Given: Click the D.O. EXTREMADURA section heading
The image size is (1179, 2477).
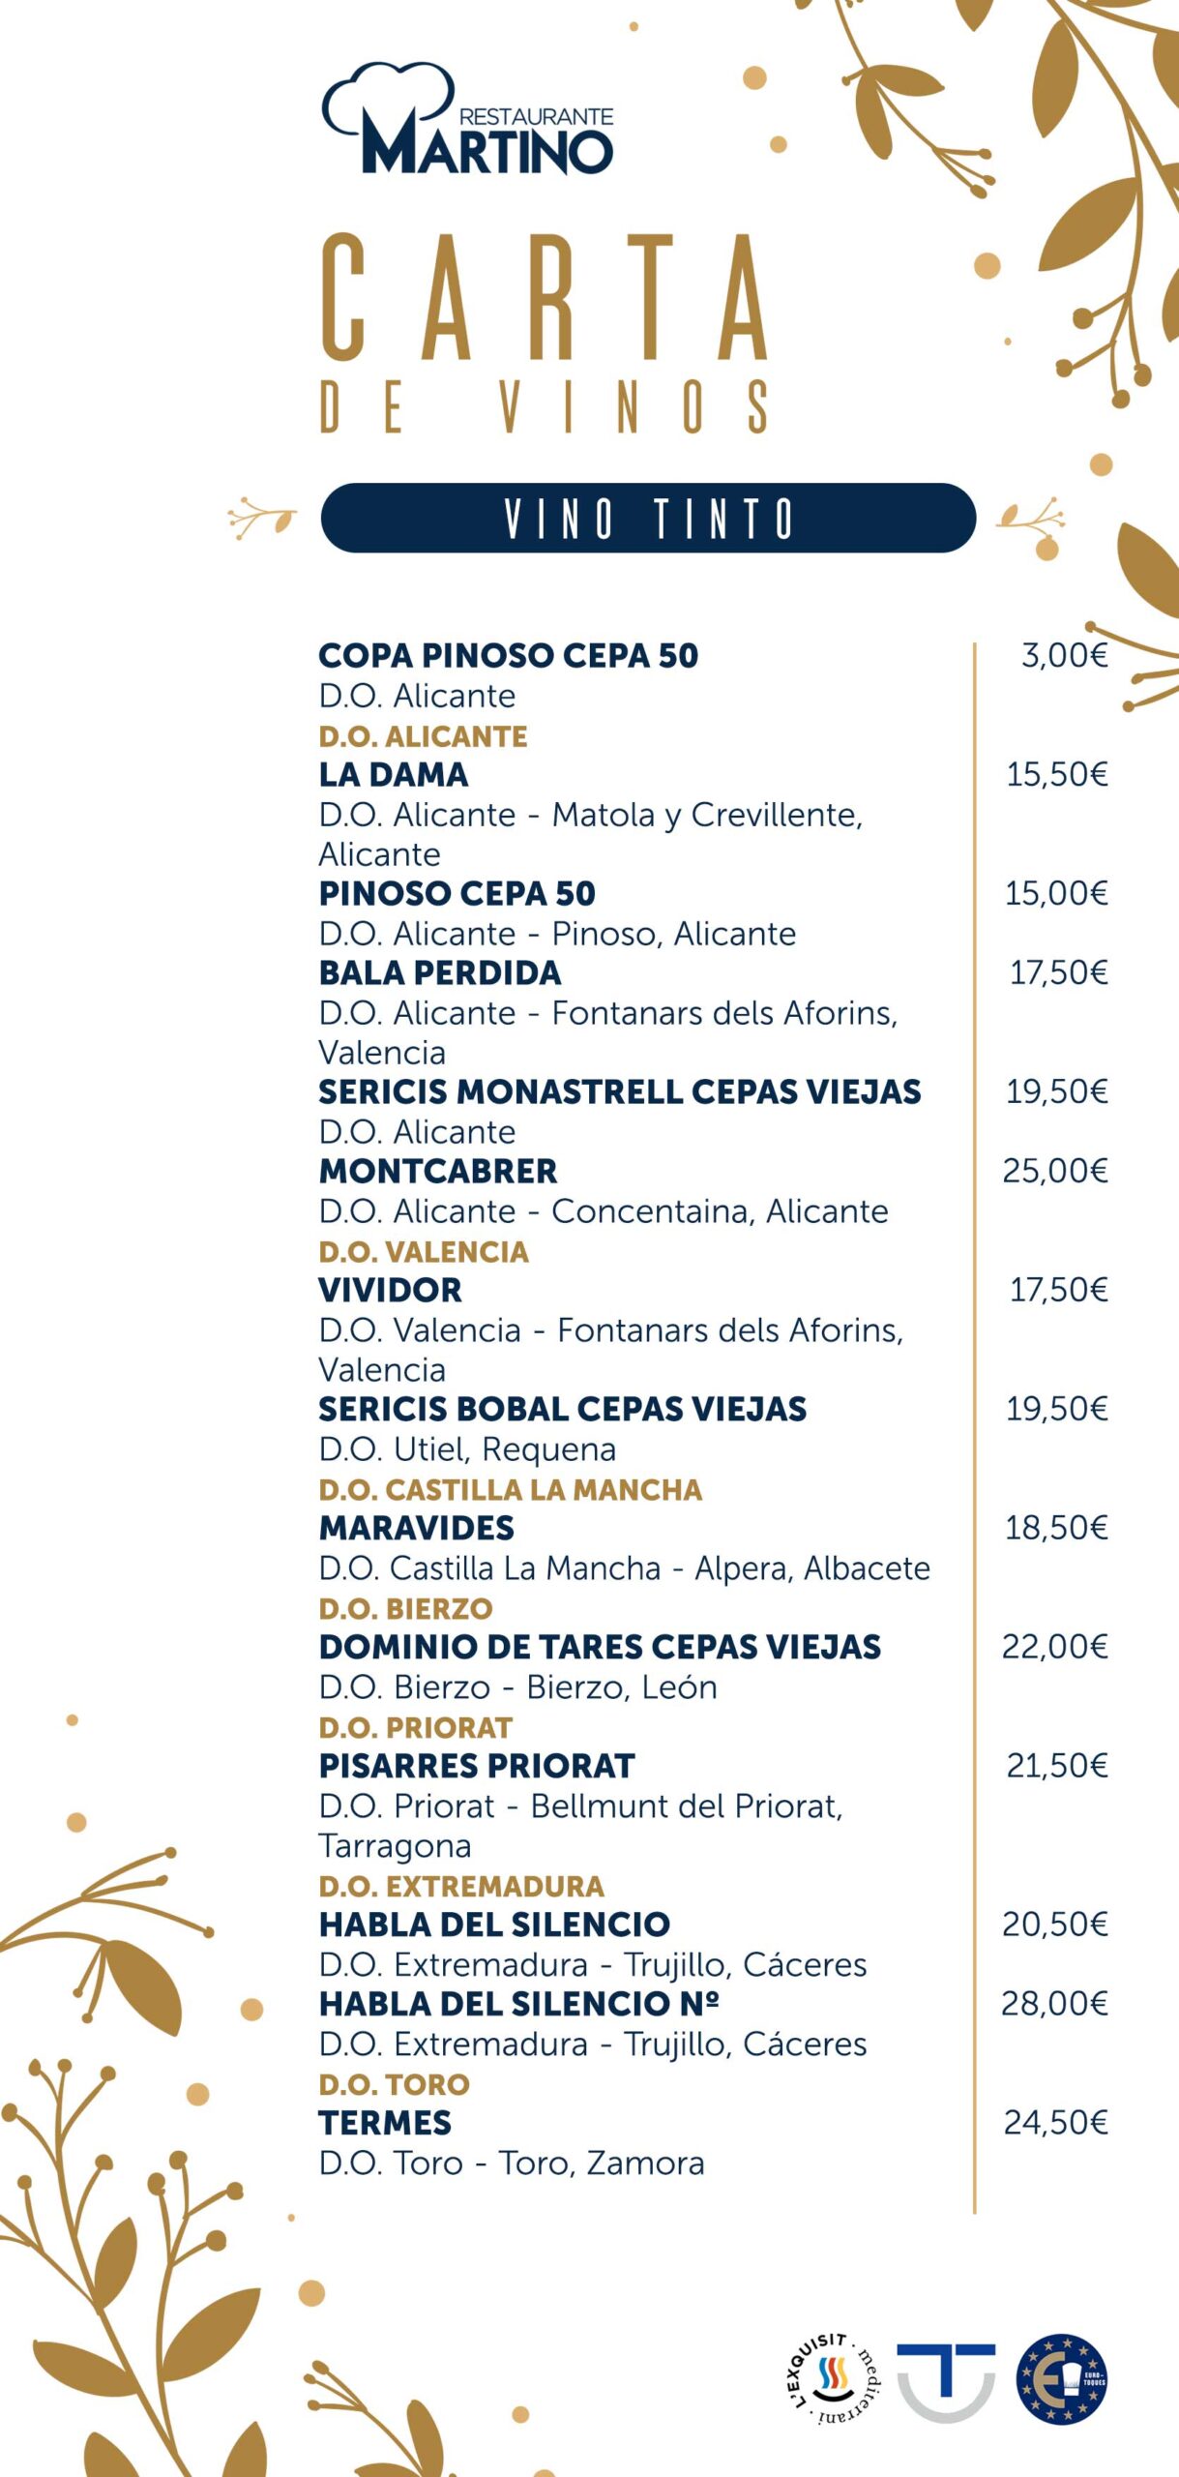Looking at the screenshot, I should [461, 1887].
